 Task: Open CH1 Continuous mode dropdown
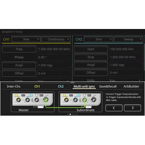[x=56, y=39]
